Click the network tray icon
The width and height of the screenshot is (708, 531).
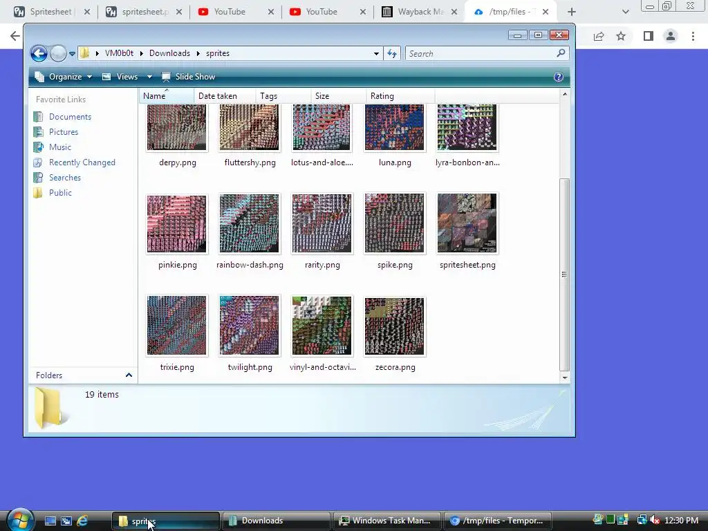642,520
